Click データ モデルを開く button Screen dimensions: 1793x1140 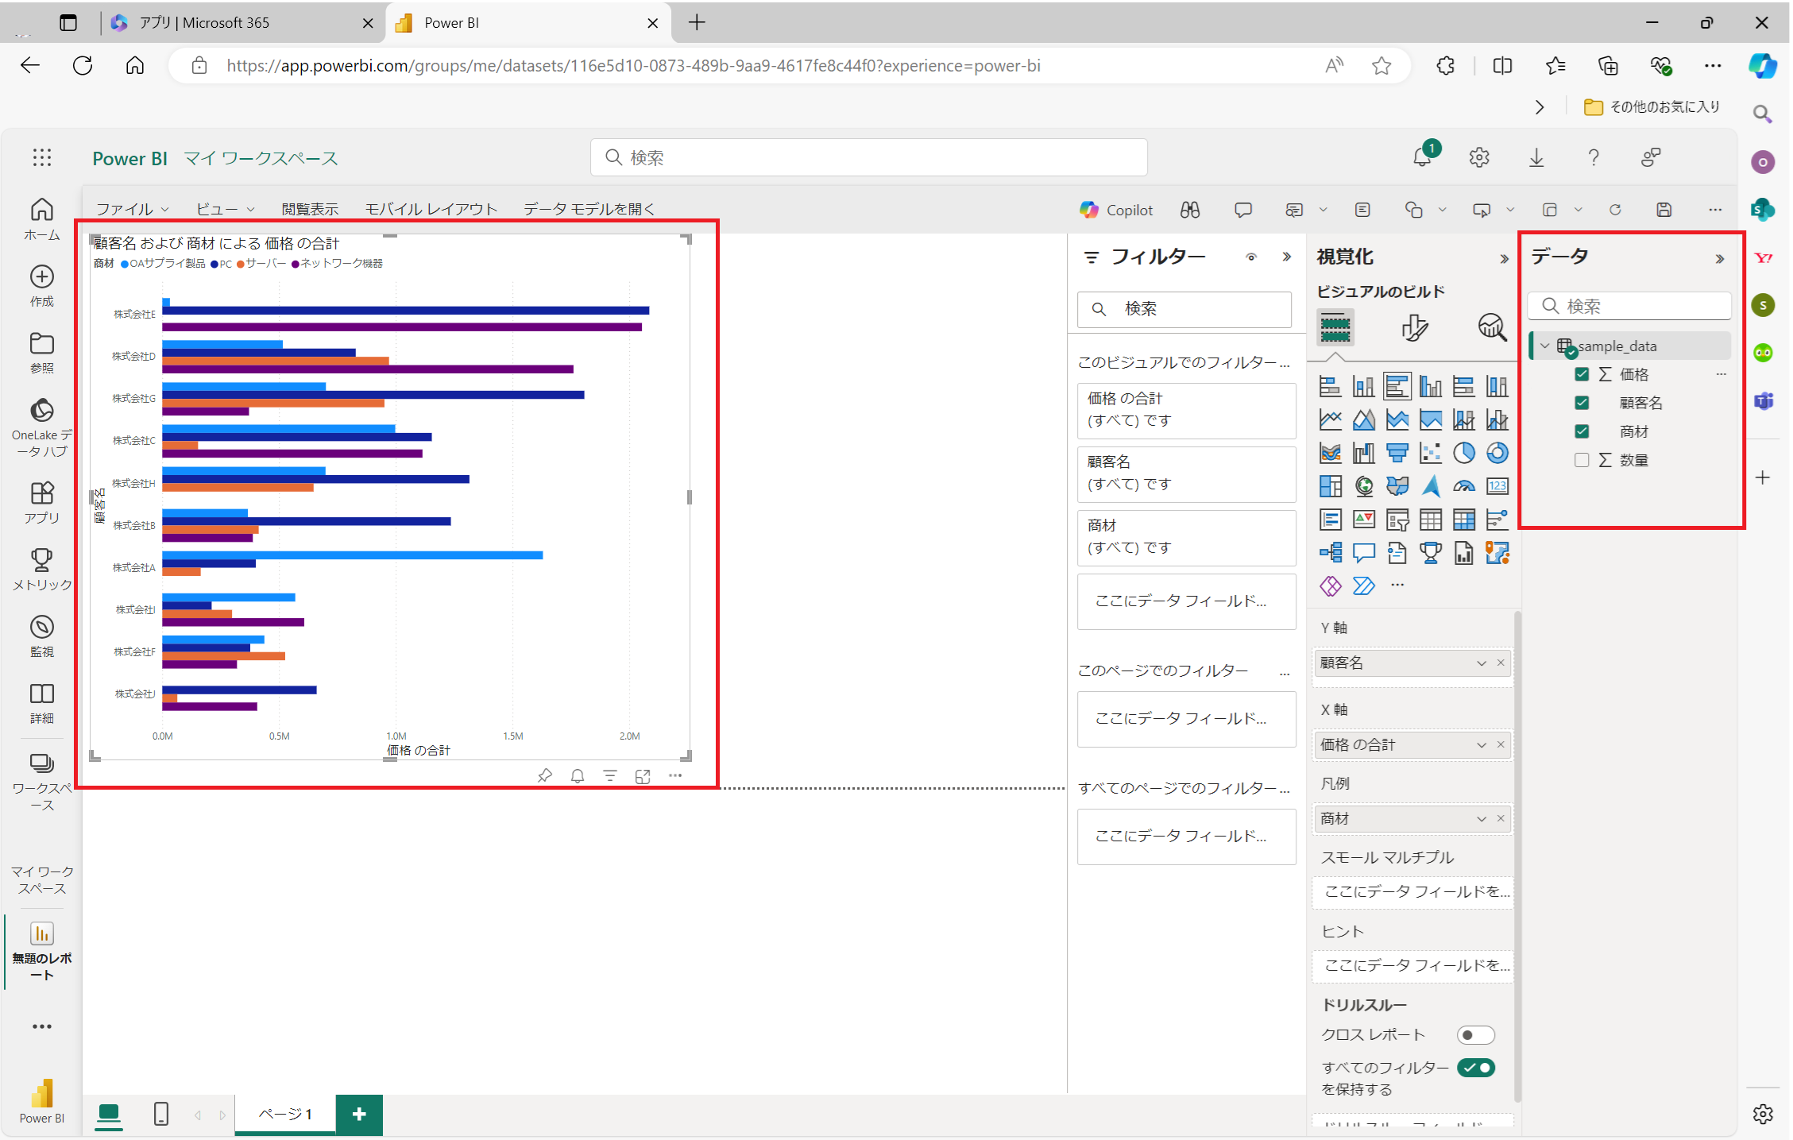[x=589, y=209]
